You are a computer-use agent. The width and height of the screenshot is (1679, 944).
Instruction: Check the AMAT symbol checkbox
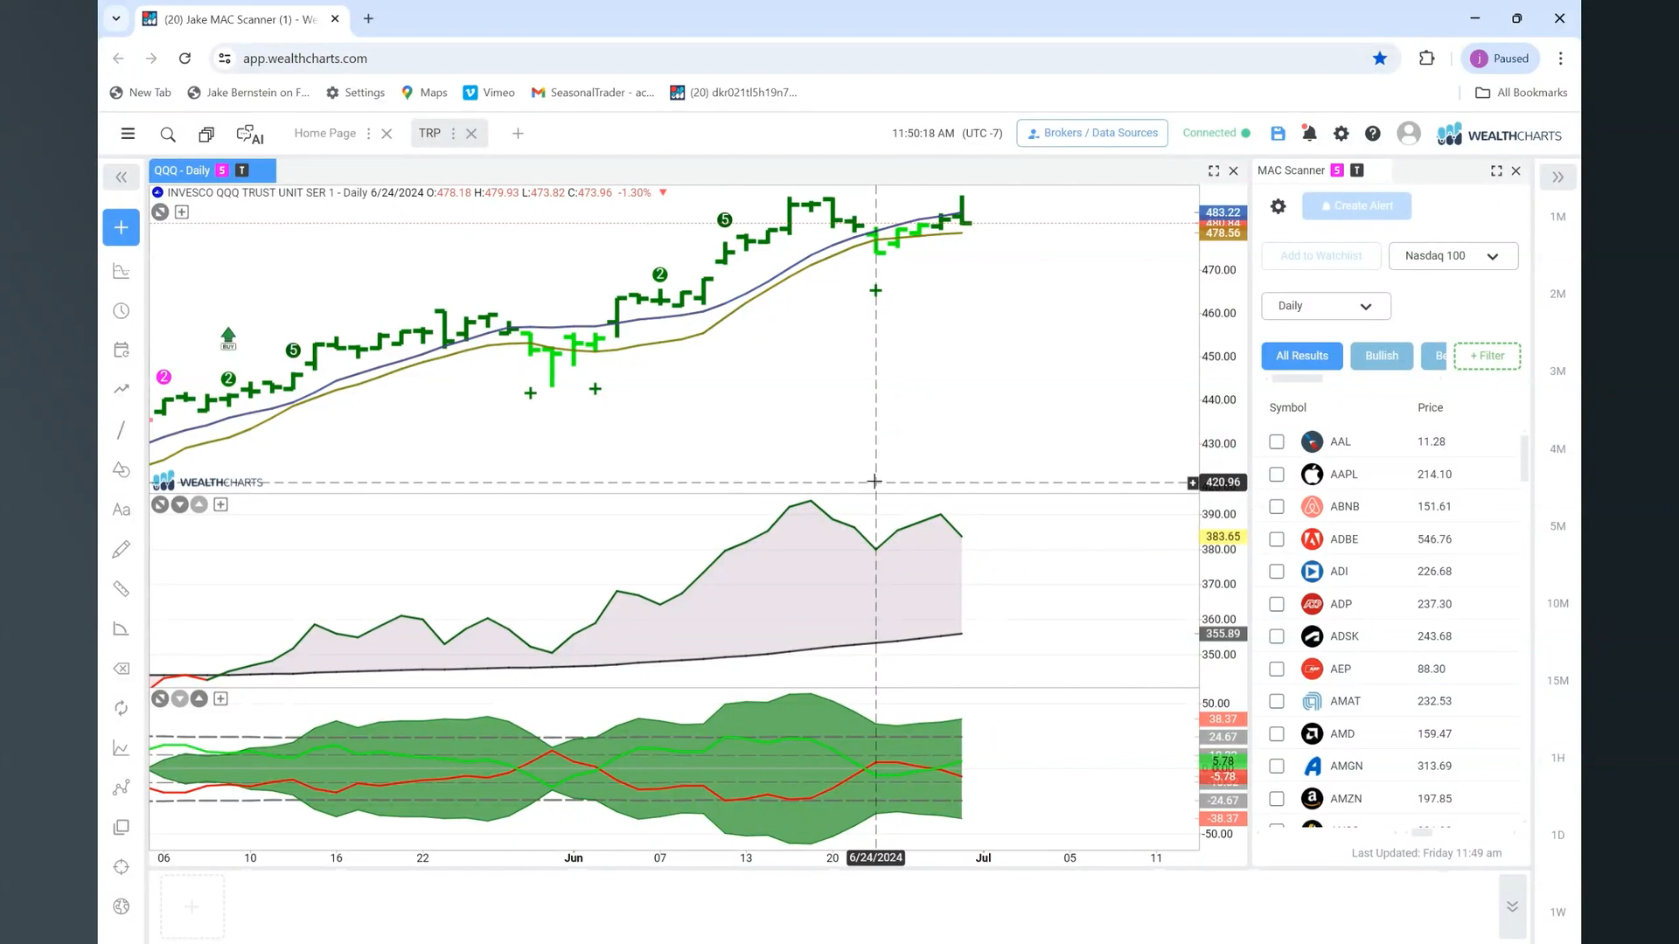coord(1277,701)
